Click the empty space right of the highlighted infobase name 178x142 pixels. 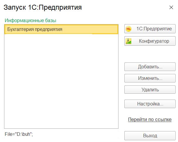click(x=91, y=29)
